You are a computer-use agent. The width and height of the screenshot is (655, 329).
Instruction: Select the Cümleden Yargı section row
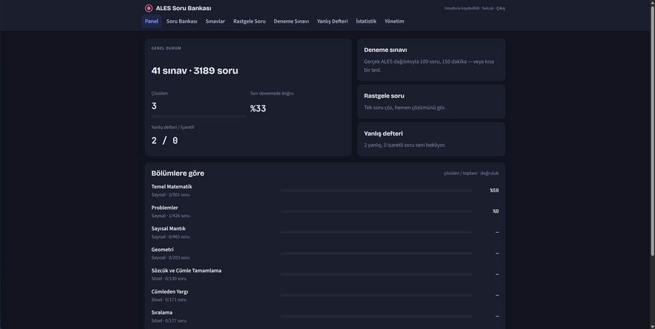325,295
